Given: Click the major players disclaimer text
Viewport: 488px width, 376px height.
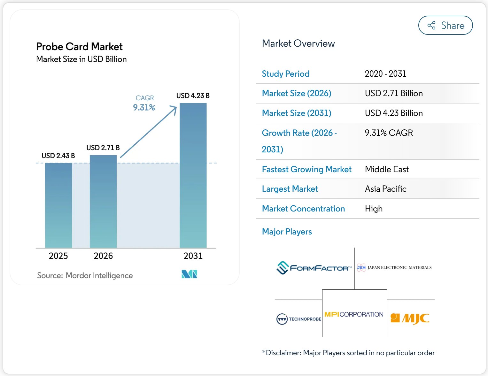Looking at the screenshot, I should pyautogui.click(x=348, y=353).
